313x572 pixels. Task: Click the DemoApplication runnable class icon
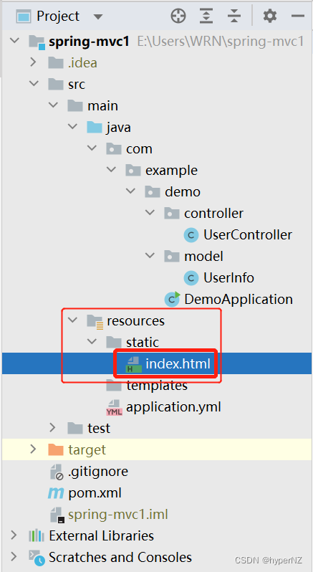173,299
